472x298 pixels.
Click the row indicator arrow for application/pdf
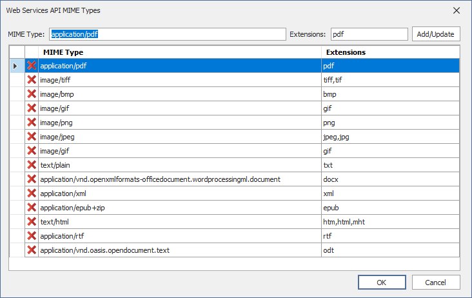[15, 66]
